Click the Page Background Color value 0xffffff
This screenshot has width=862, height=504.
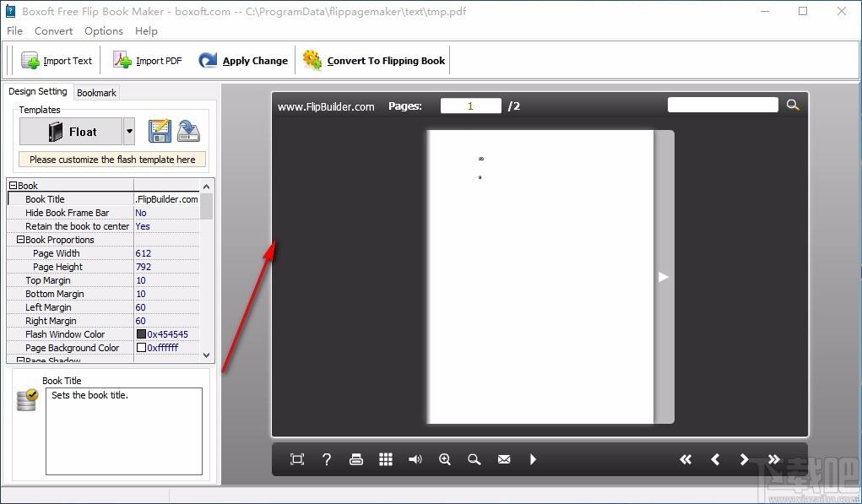[163, 348]
